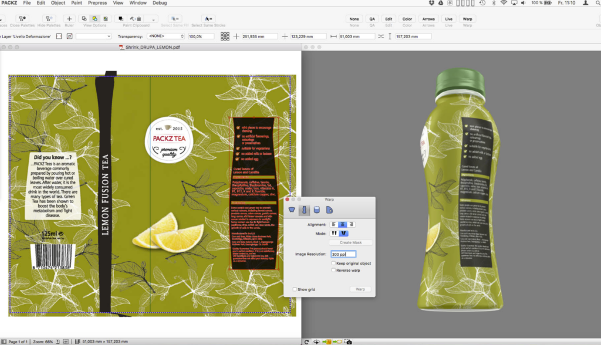Toggle the Show grid checkbox
The height and width of the screenshot is (345, 601).
295,289
